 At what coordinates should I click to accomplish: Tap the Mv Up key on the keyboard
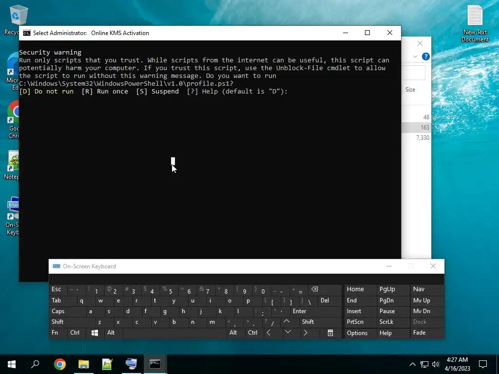click(427, 300)
